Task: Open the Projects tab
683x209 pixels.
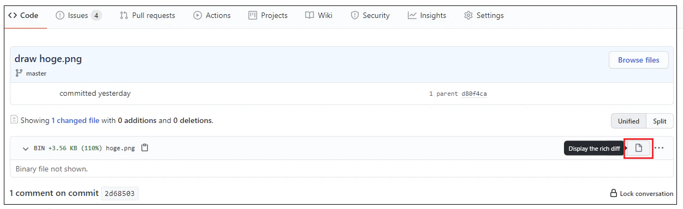Action: 268,15
